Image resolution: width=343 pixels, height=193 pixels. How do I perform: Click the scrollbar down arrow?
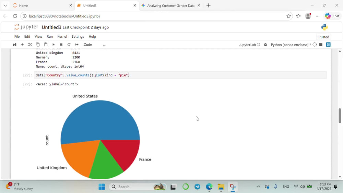340,177
